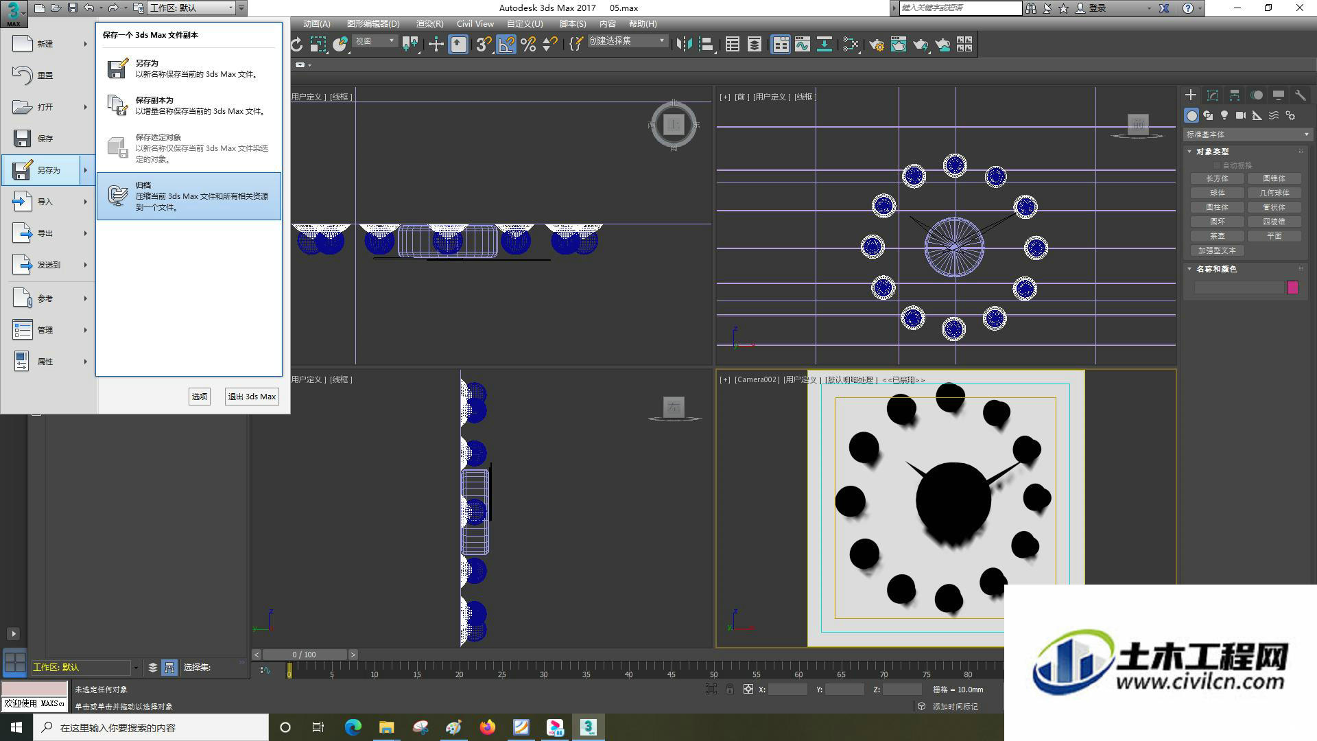Viewport: 1317px width, 741px height.
Task: Click the Cylinder 圆柱体 button
Action: tap(1218, 207)
